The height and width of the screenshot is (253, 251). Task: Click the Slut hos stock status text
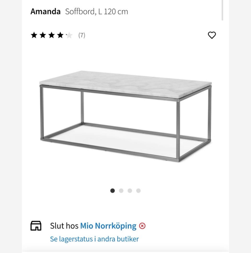(x=64, y=226)
